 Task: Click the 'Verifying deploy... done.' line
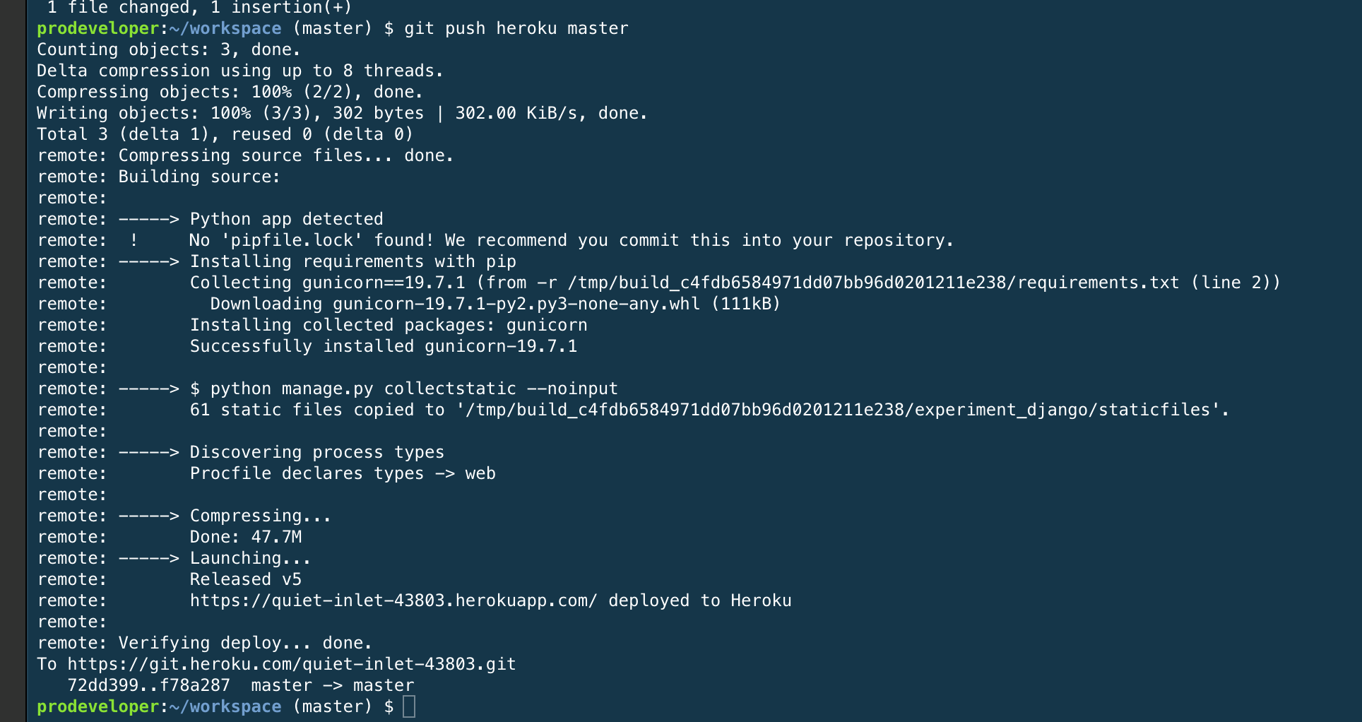click(x=244, y=643)
